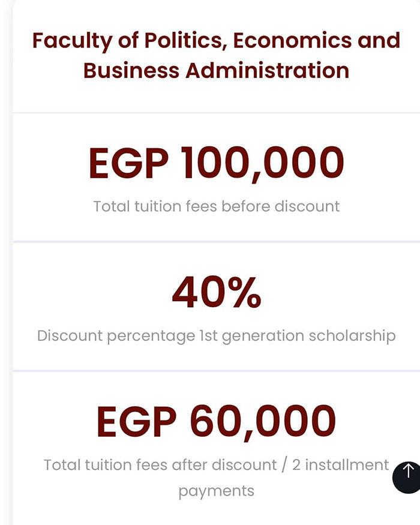Click the Business Administration heading line
Screen dimensions: 420x525
click(216, 70)
